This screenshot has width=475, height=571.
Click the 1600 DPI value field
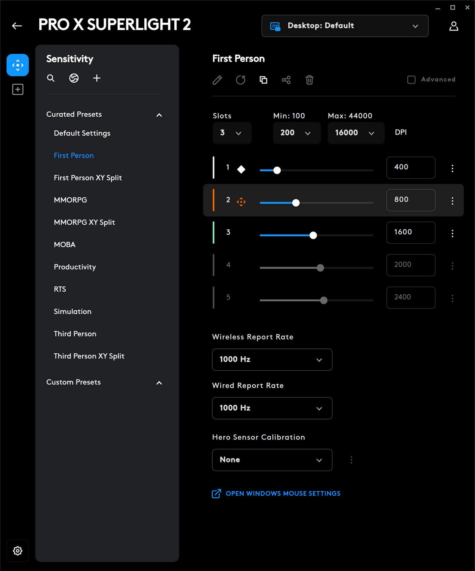[x=411, y=233]
